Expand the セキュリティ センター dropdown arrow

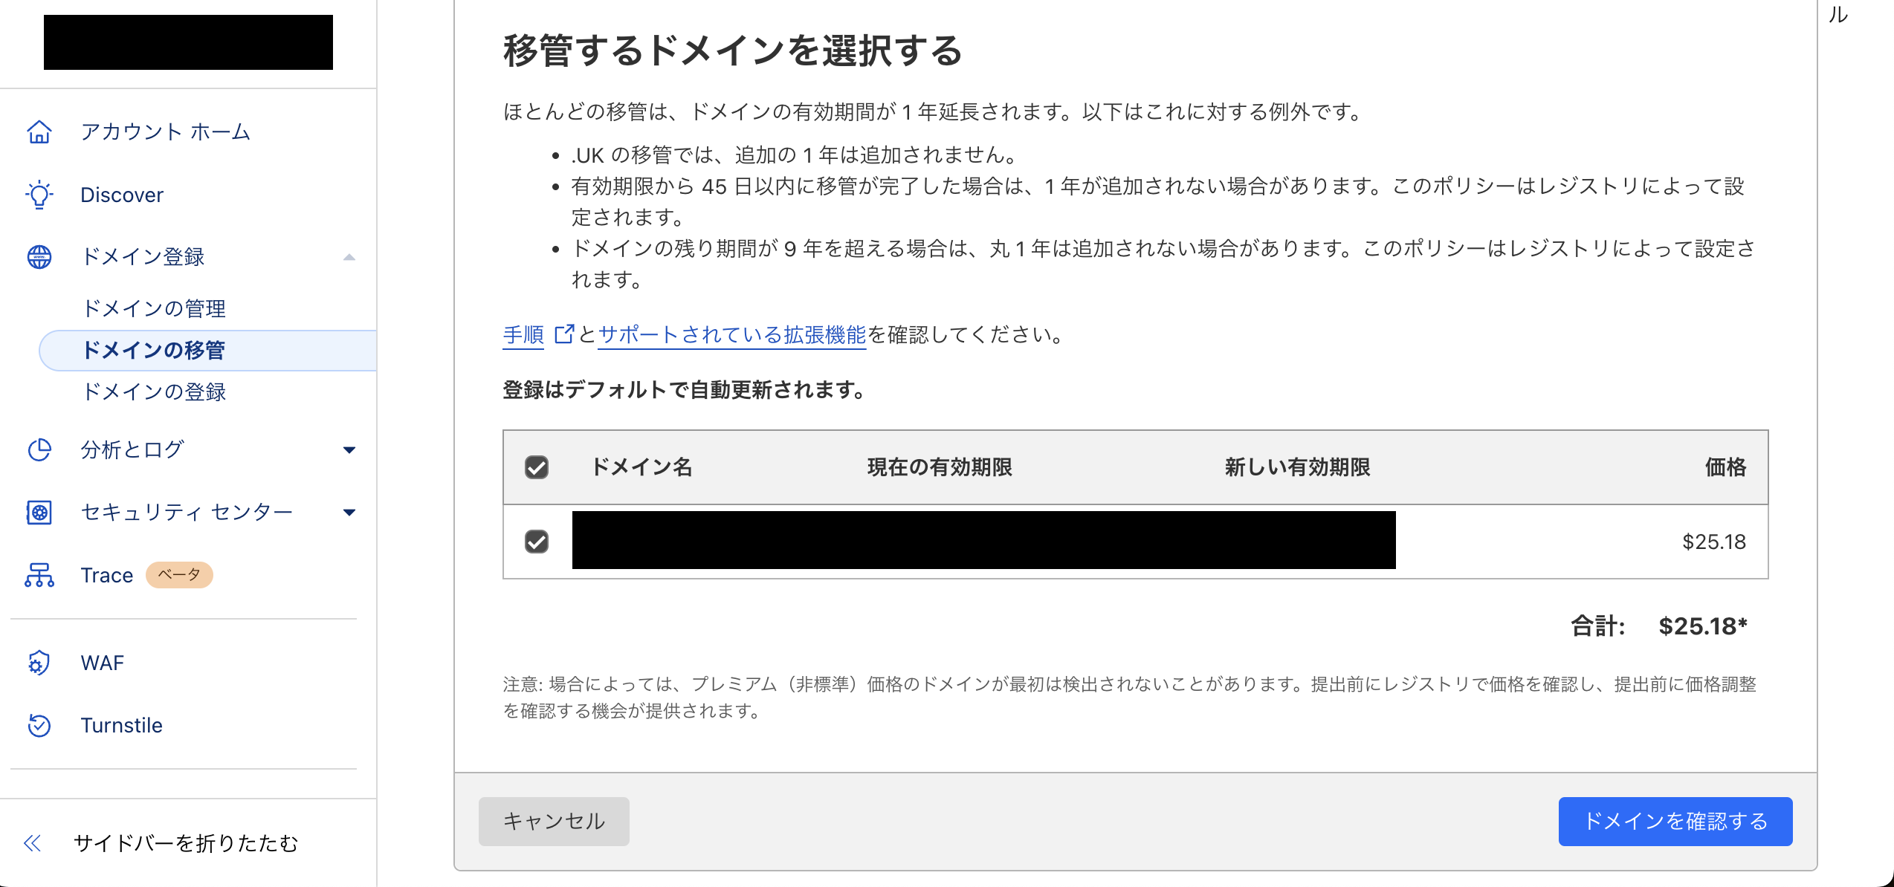pos(349,513)
